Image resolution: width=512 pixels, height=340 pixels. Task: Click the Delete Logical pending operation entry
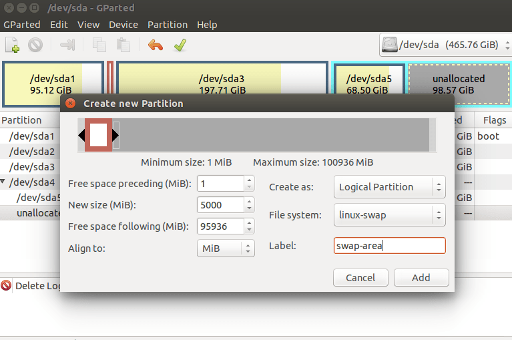(37, 286)
